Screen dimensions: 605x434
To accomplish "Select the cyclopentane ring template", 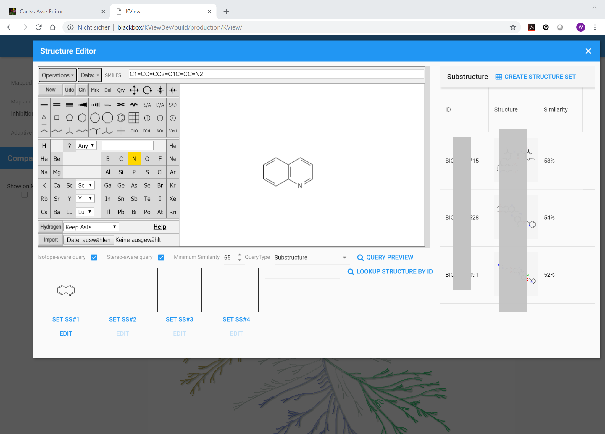I will tap(70, 118).
